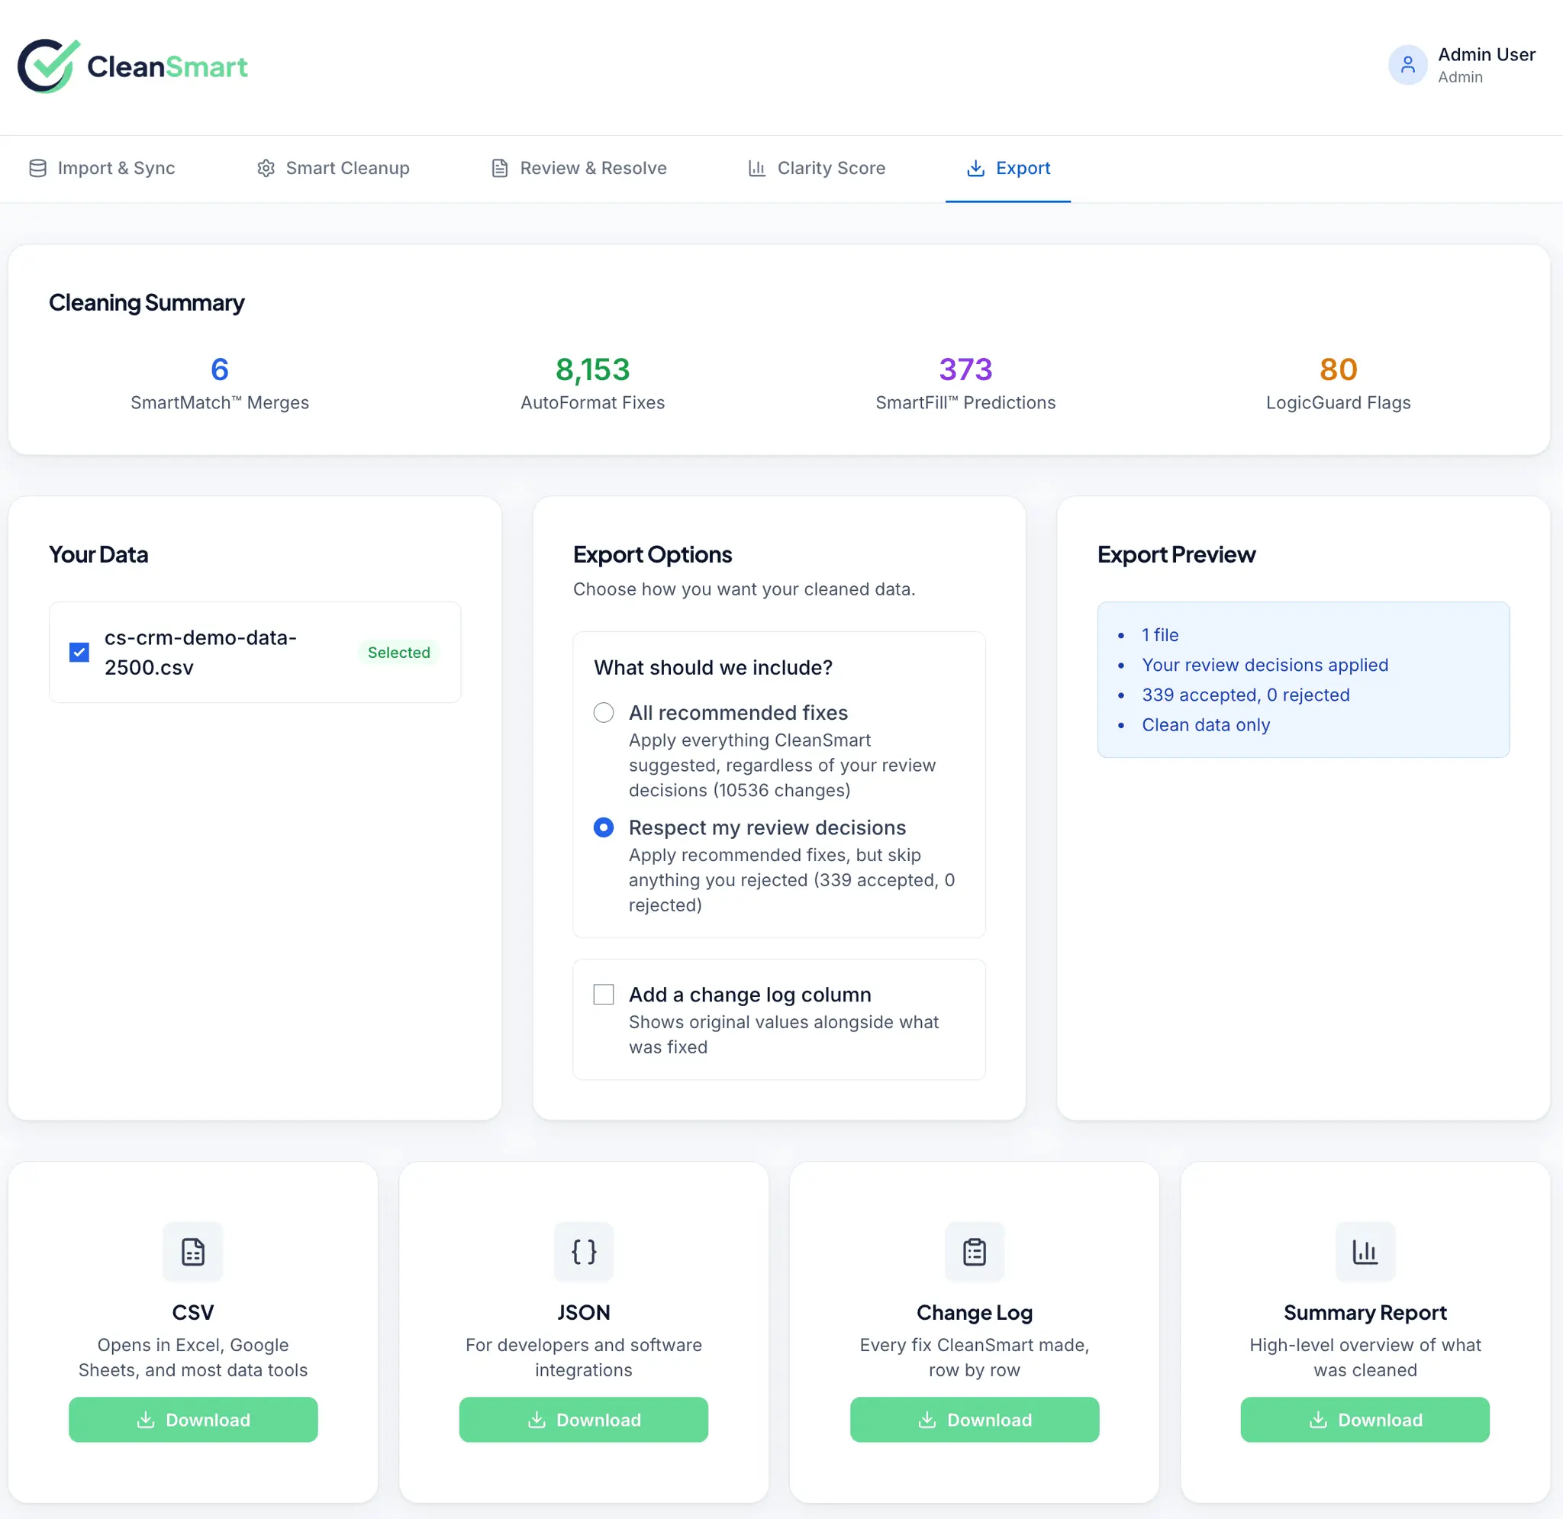Click the CleanSmart checkmark logo
Screen dimensions: 1563x1519
[50, 66]
